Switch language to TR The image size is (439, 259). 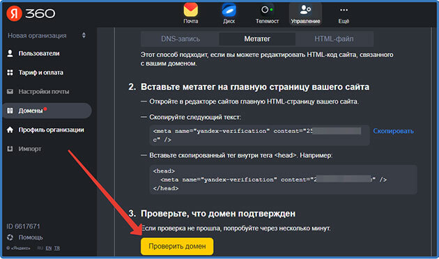click(x=57, y=248)
